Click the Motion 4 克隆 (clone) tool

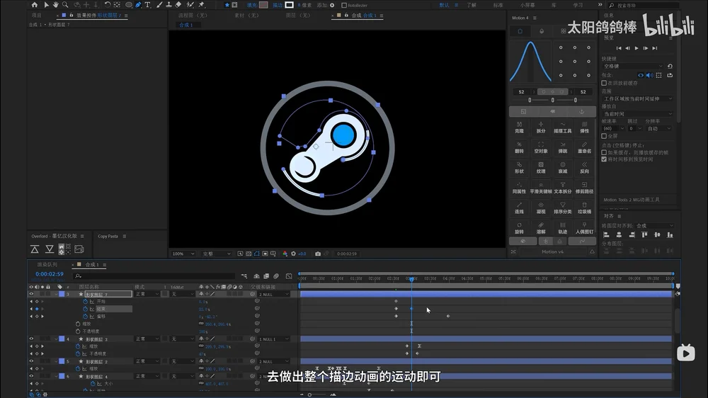pyautogui.click(x=519, y=127)
